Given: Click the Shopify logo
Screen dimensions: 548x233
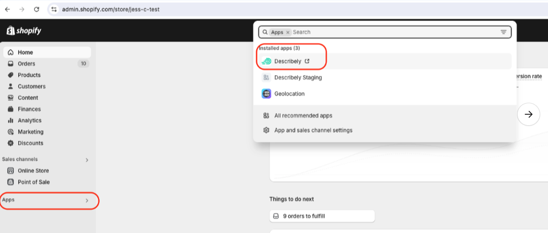Looking at the screenshot, I should [24, 31].
